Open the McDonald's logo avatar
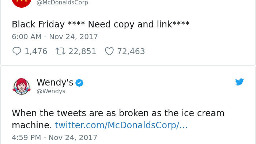 pyautogui.click(x=22, y=3)
